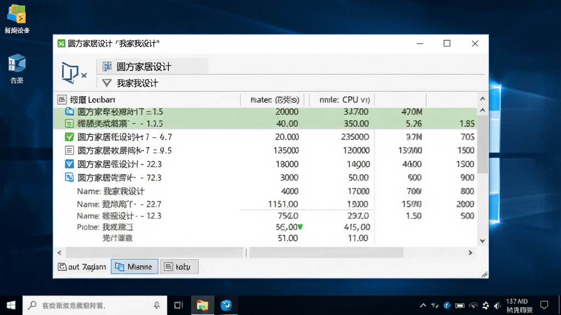Show hidden tray icons chevron
This screenshot has height=315, width=561.
point(423,305)
